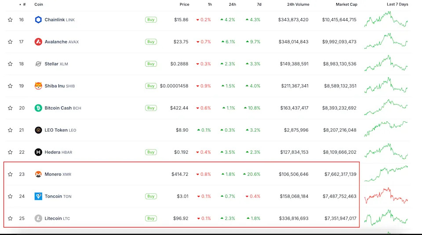Open the Stellar XLM coin page
Screen dimensions: 422x235
point(56,64)
